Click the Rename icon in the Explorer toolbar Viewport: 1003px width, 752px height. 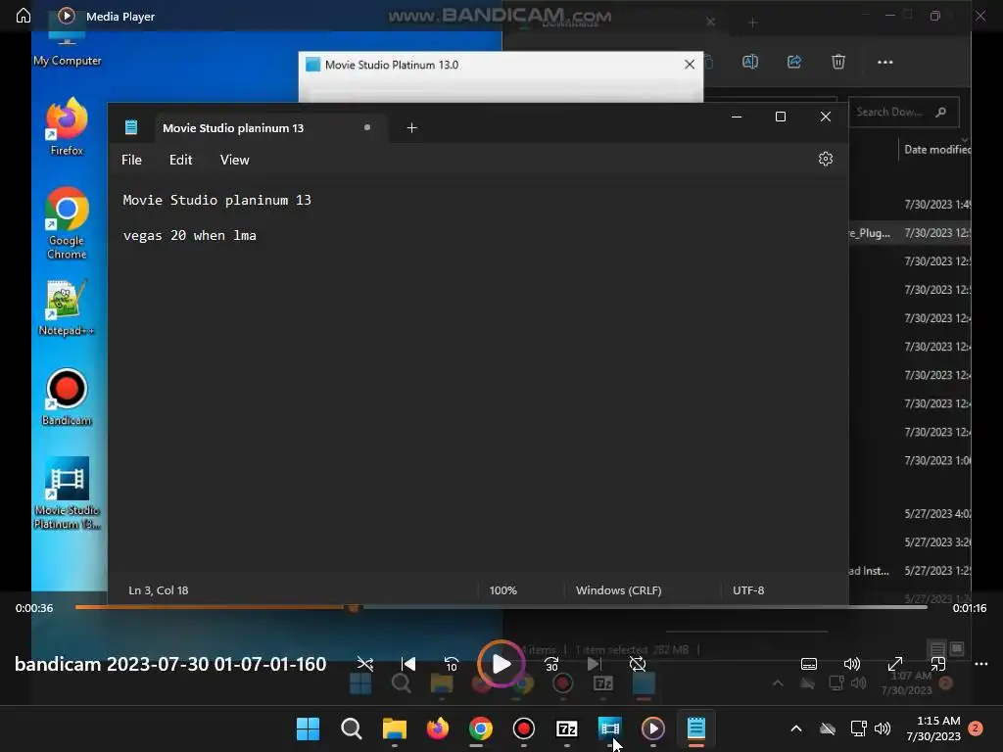point(750,62)
